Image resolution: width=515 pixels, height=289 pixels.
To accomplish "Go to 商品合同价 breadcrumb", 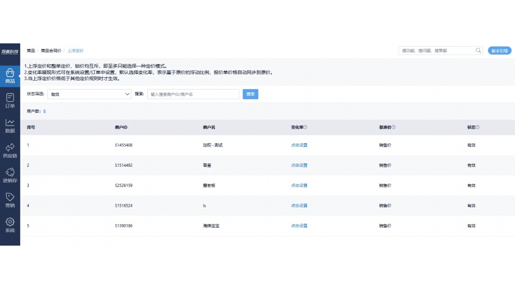I will 51,51.
